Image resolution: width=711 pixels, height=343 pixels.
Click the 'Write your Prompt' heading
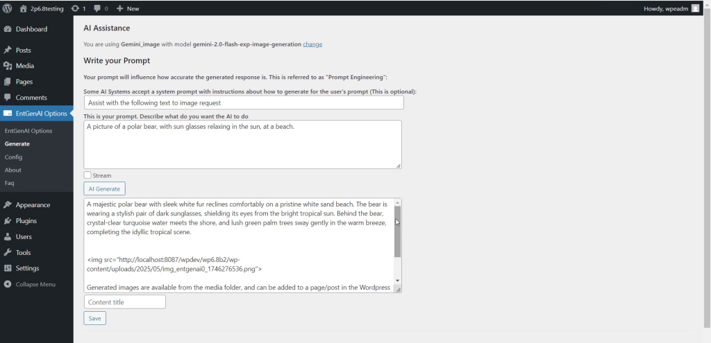click(117, 60)
